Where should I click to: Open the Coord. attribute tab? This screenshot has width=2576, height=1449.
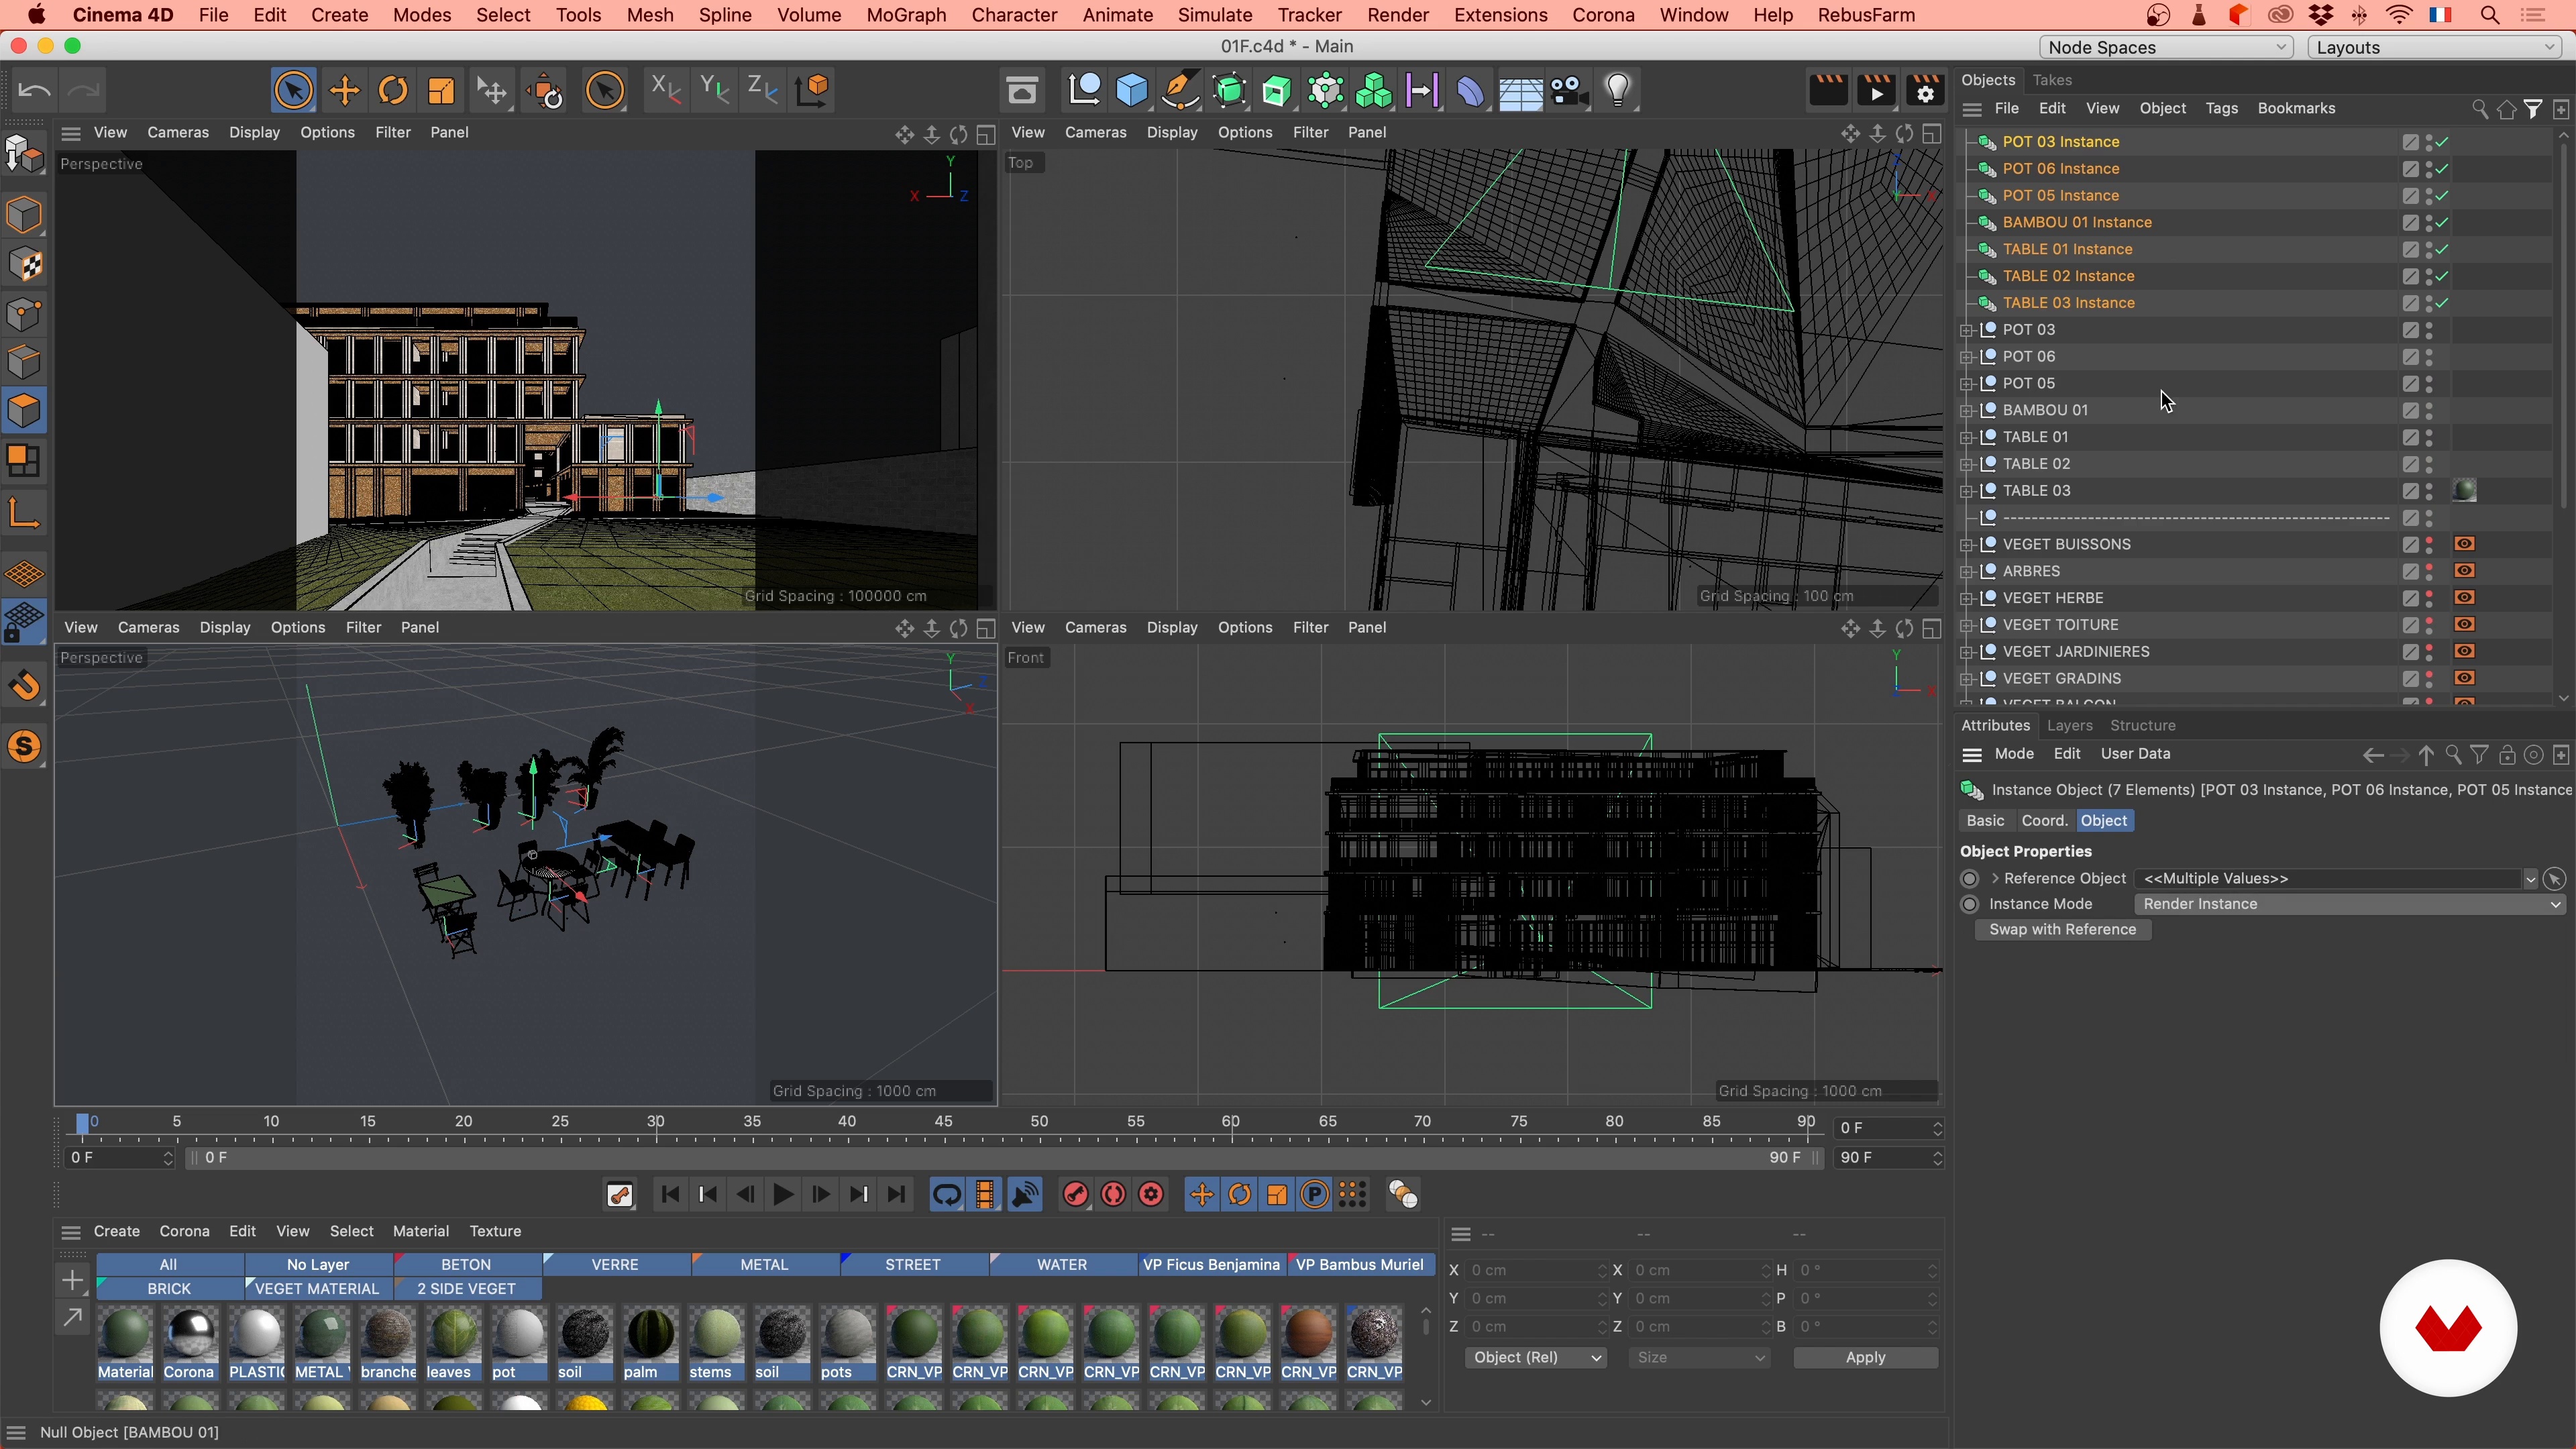(x=2044, y=820)
